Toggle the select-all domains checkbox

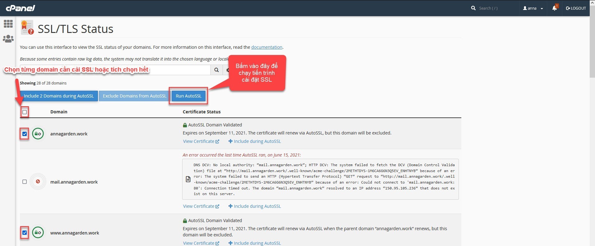coord(25,112)
